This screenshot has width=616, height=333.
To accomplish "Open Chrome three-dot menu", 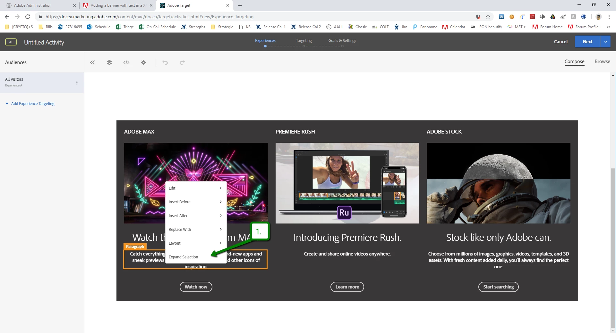I will coord(609,17).
